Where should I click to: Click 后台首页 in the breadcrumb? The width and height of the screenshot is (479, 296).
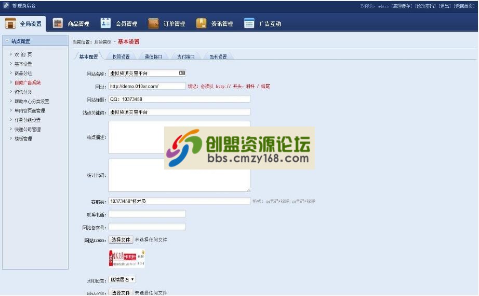click(103, 42)
